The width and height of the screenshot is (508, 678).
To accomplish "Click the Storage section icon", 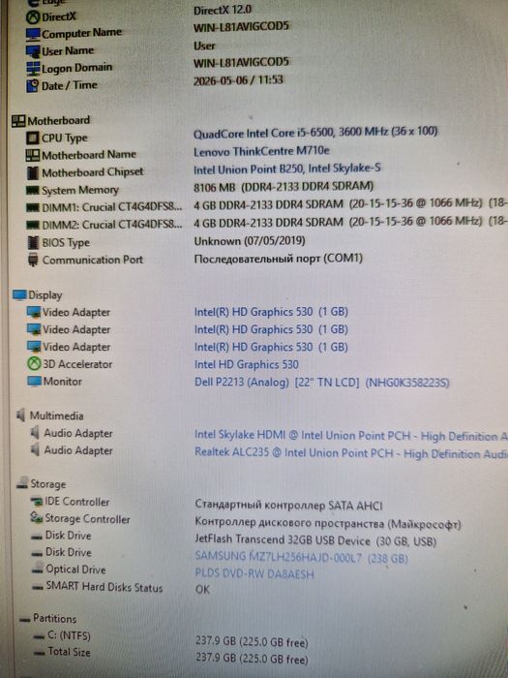I will pyautogui.click(x=22, y=484).
